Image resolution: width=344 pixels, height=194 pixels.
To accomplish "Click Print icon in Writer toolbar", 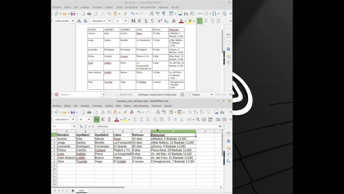I will click(x=89, y=13).
